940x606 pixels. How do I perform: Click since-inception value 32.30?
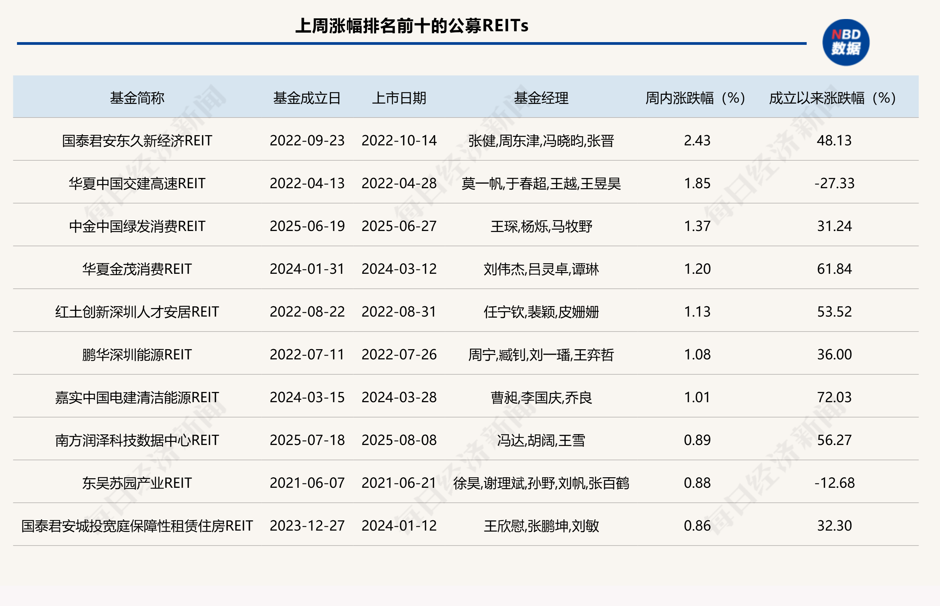(x=834, y=526)
